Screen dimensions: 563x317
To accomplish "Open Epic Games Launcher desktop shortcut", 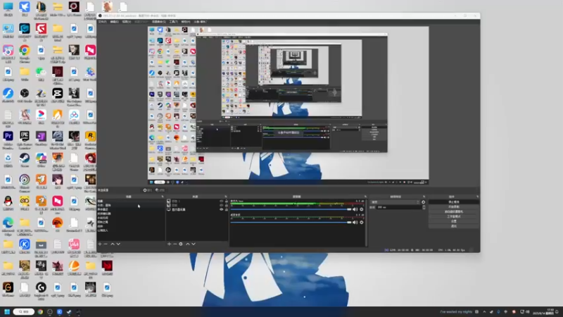I will [25, 139].
